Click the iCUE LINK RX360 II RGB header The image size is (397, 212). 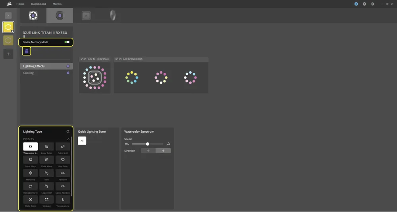tap(161, 59)
